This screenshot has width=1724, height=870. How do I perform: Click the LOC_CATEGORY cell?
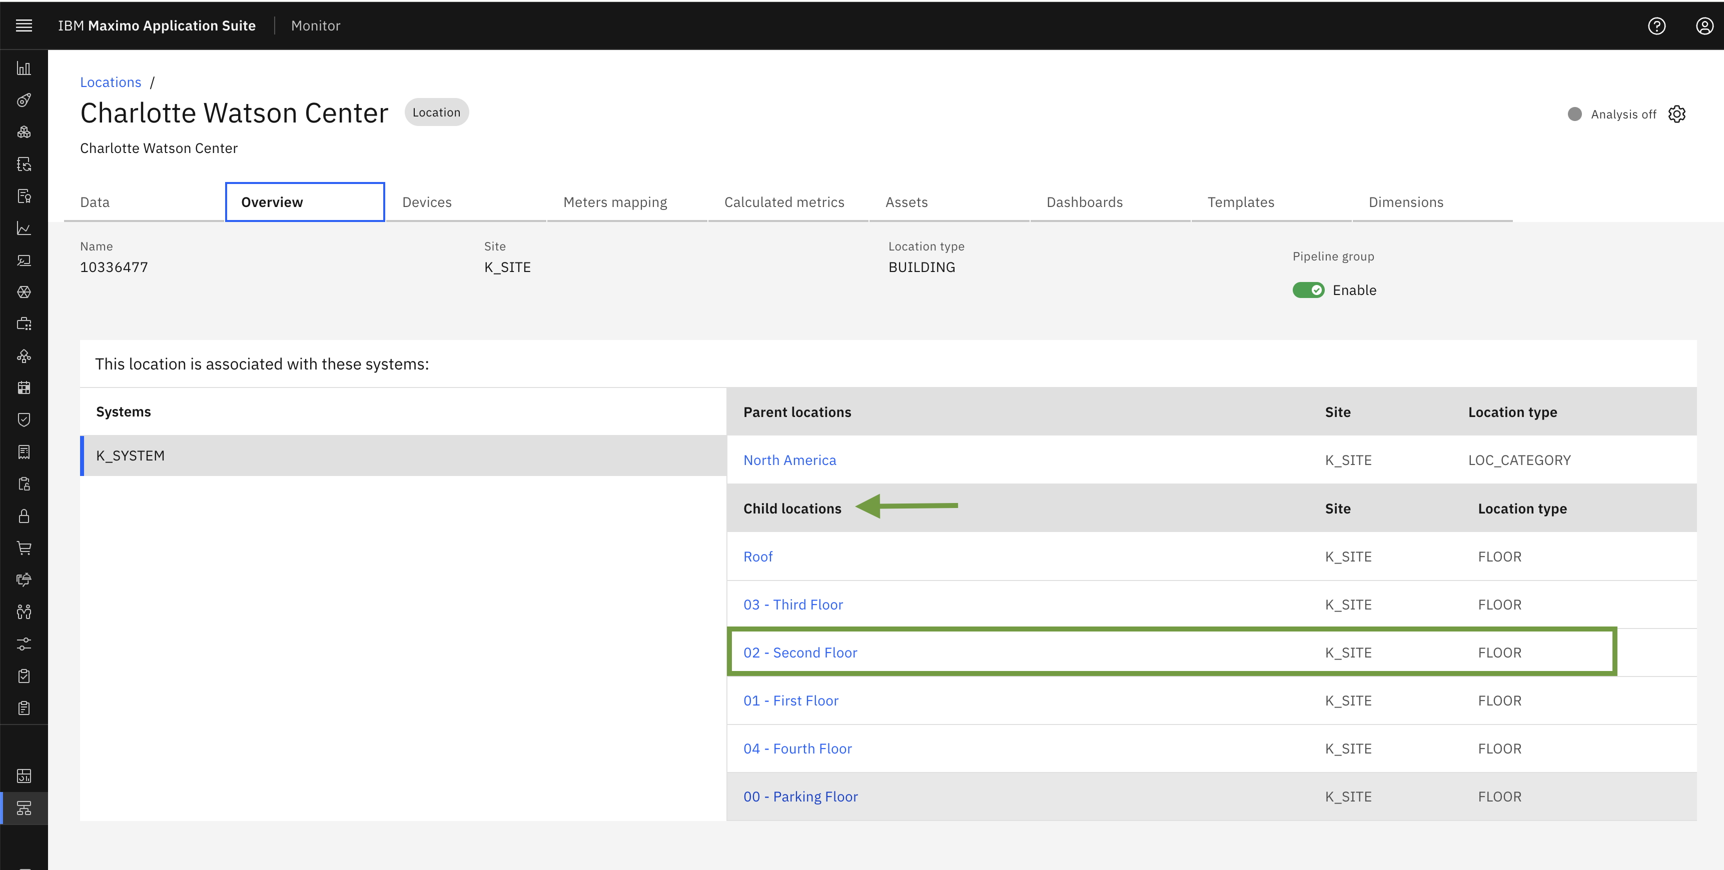(1519, 460)
